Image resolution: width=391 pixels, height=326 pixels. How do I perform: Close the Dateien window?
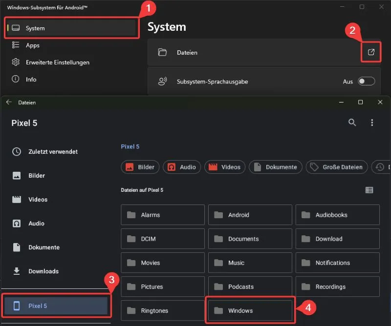380,102
